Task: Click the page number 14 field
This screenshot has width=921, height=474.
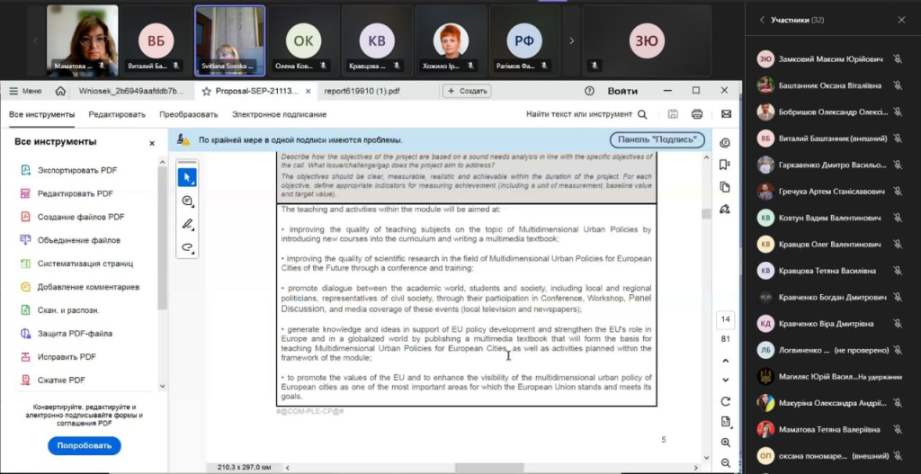Action: [x=726, y=319]
